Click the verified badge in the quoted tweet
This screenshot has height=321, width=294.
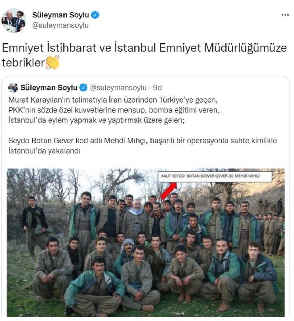click(84, 88)
